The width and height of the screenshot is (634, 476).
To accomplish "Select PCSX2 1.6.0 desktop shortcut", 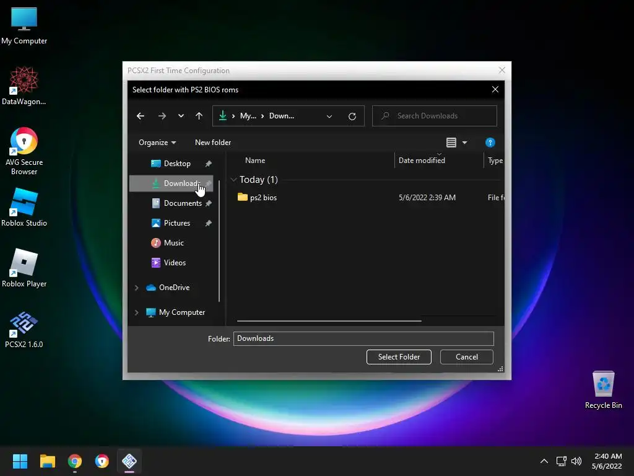I will click(x=24, y=330).
